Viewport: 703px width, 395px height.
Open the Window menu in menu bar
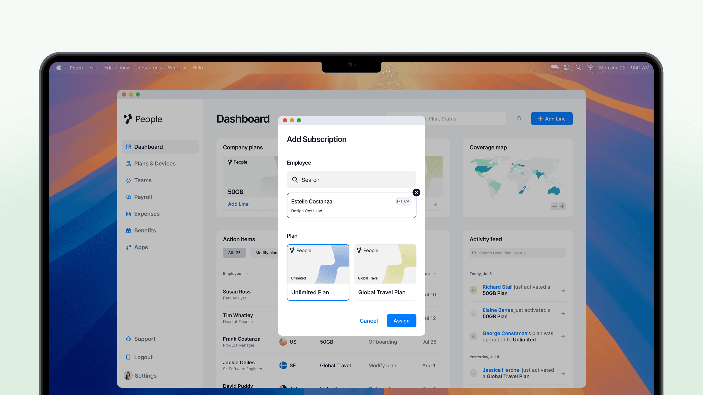pyautogui.click(x=177, y=68)
